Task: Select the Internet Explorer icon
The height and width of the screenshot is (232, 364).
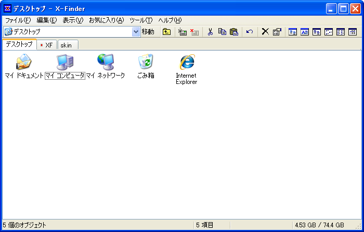Action: tap(186, 63)
